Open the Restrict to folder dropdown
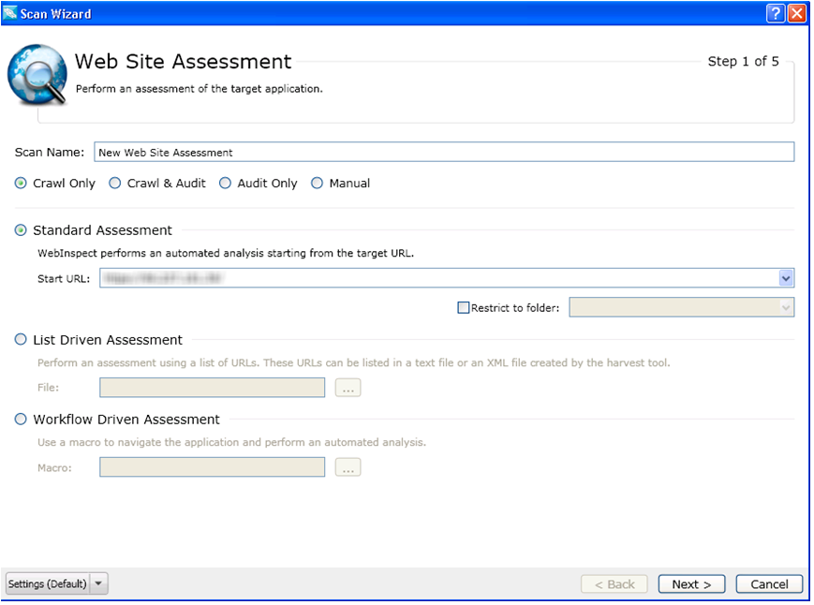 pyautogui.click(x=785, y=308)
